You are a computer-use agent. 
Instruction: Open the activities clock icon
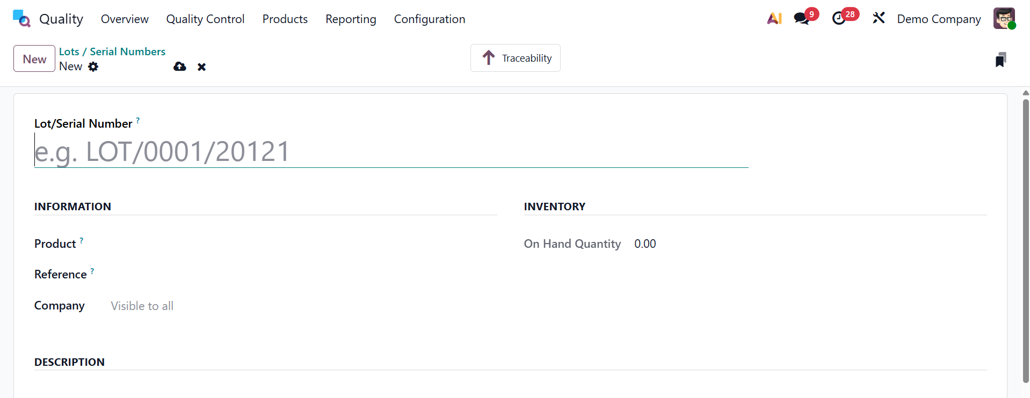pyautogui.click(x=839, y=19)
